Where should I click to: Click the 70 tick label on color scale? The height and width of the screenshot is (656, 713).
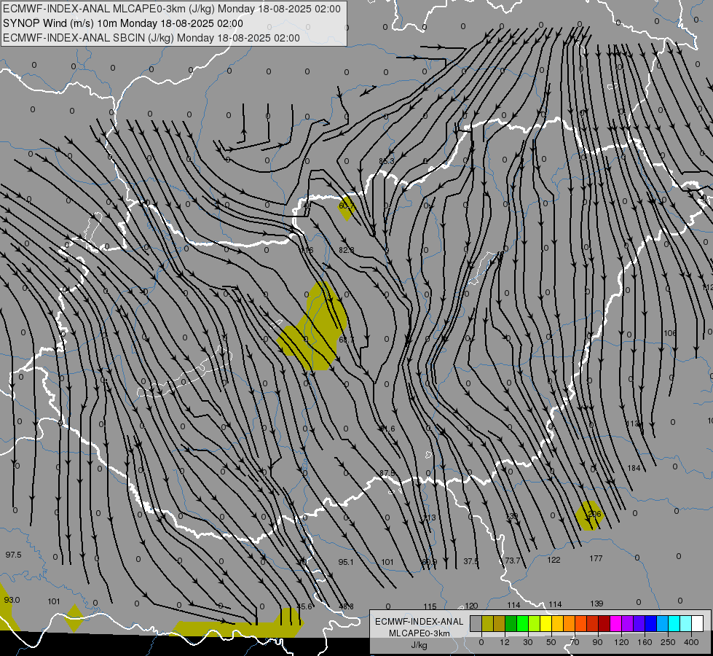pos(575,642)
